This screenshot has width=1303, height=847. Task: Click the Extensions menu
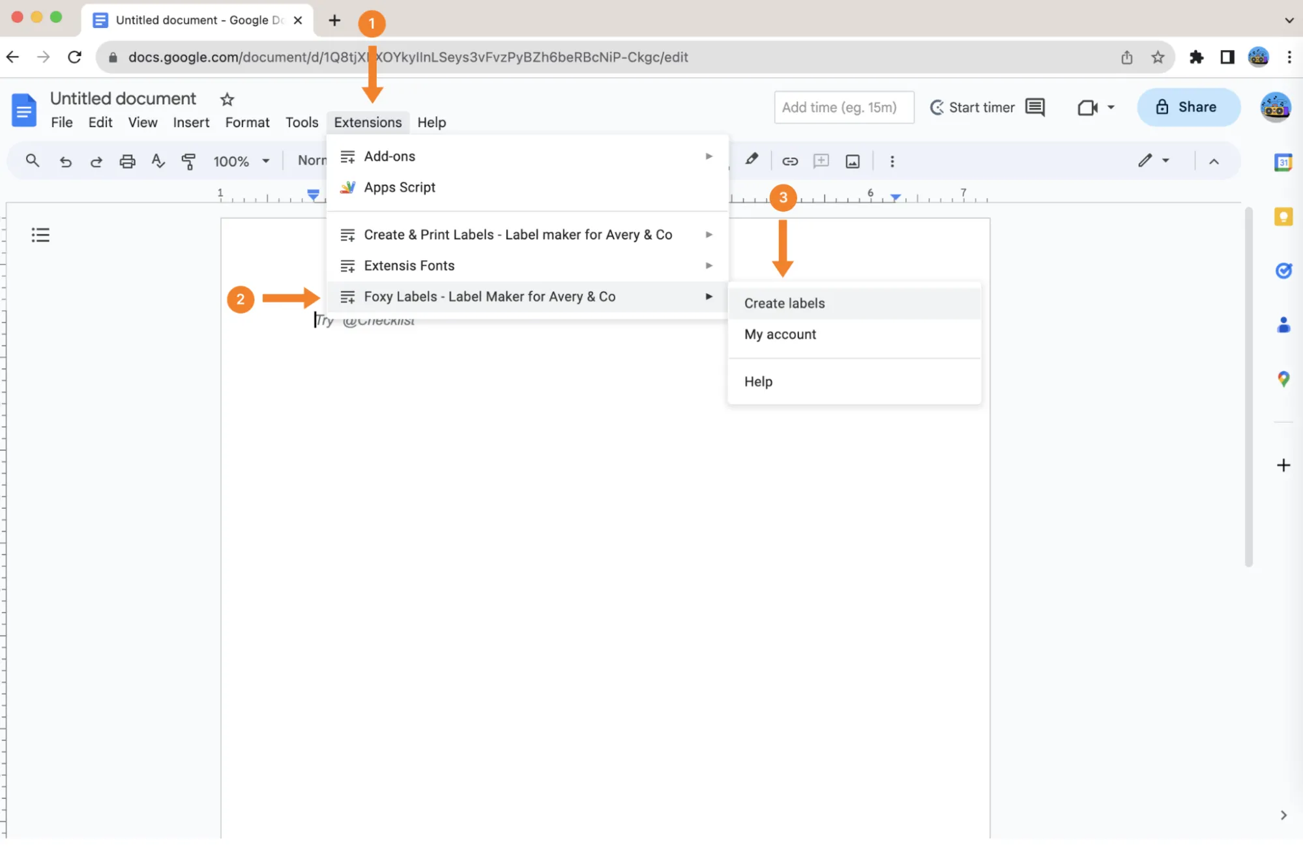point(368,122)
